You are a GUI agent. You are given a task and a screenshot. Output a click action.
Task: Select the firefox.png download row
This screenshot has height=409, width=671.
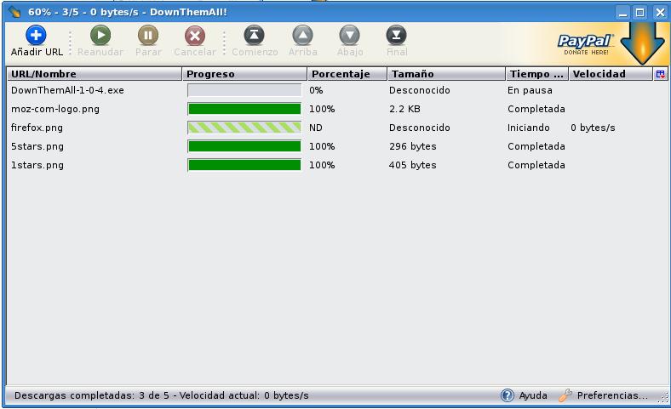pyautogui.click(x=336, y=128)
